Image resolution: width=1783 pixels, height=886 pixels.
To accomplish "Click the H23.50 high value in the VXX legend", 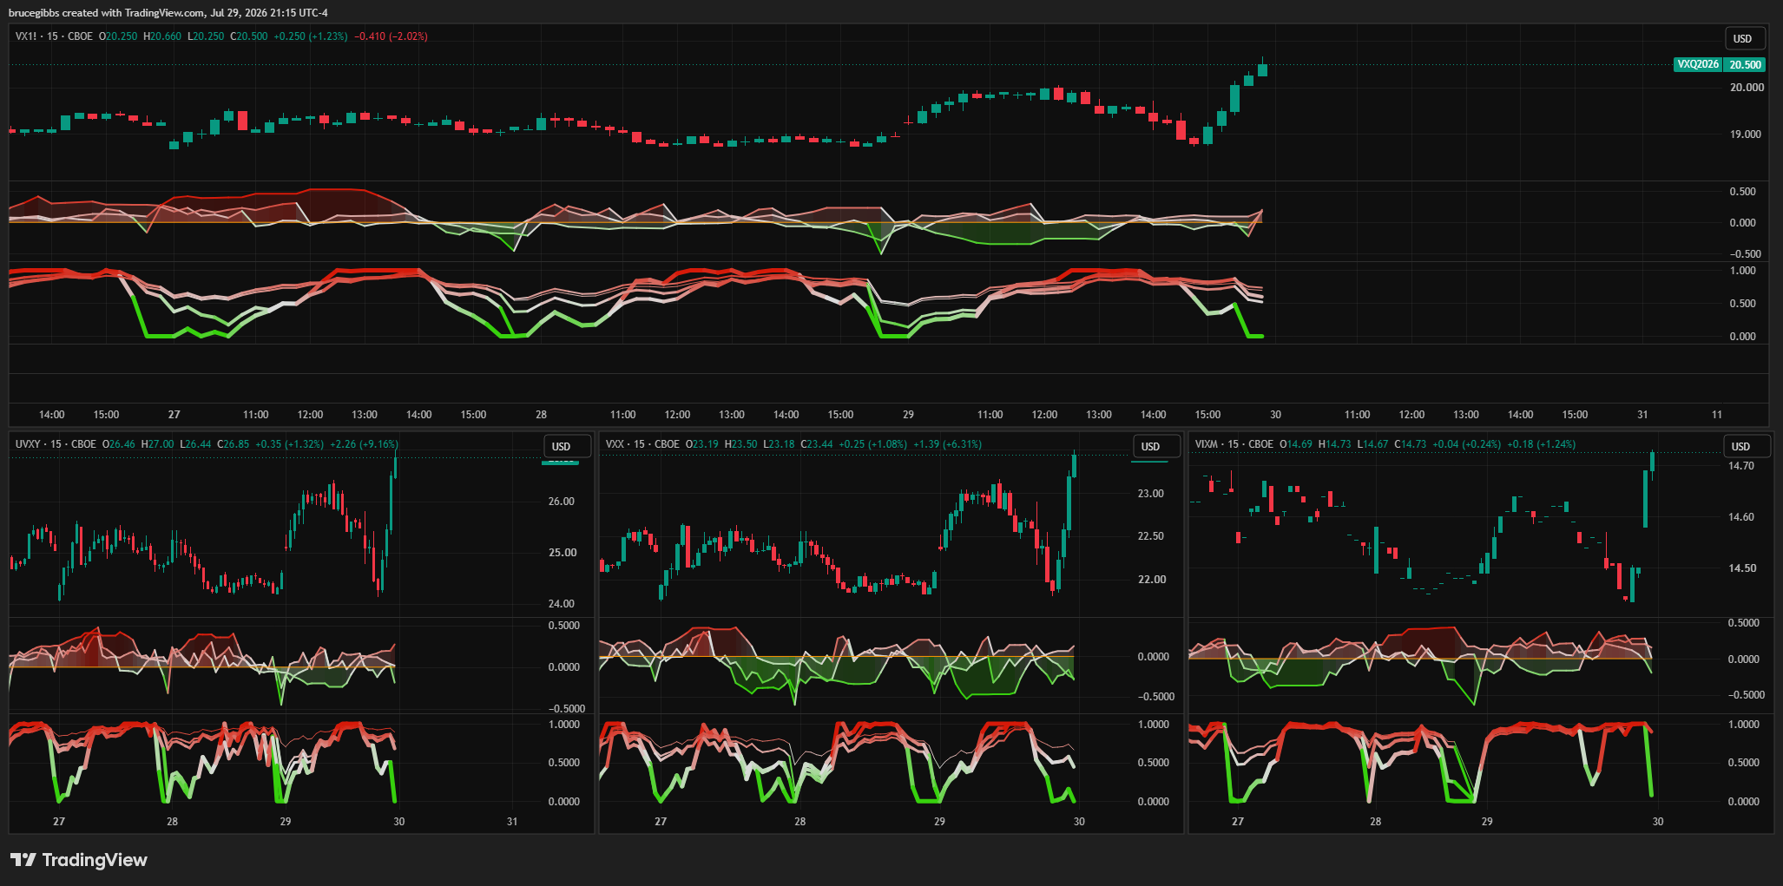I will click(741, 444).
